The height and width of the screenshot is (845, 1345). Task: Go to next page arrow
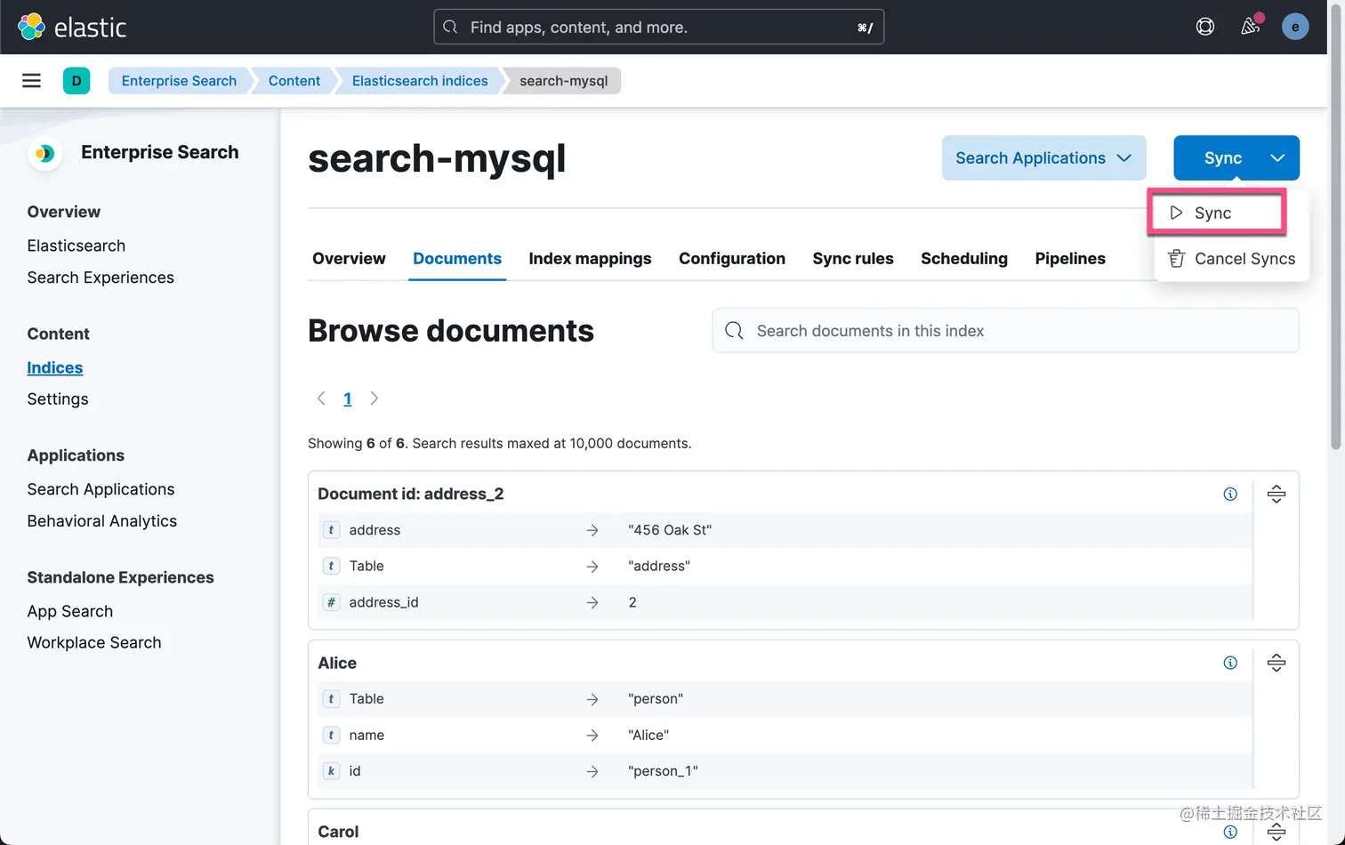(375, 398)
